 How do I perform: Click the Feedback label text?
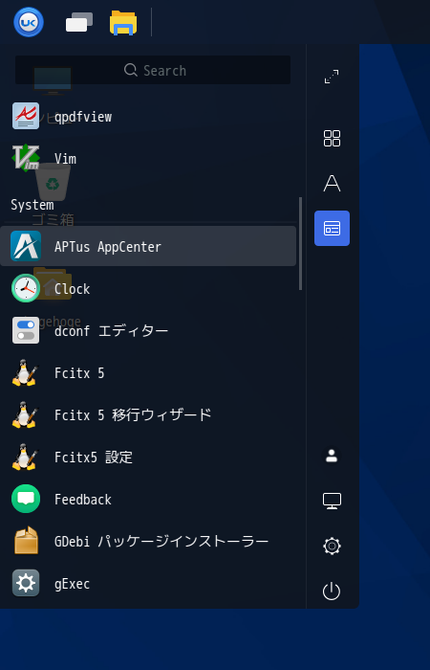pyautogui.click(x=83, y=500)
